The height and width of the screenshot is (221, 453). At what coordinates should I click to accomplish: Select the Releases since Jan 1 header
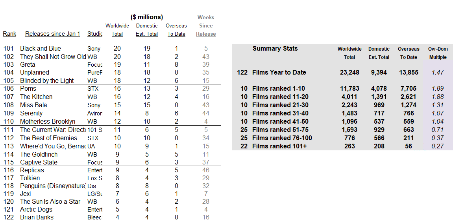(53, 34)
